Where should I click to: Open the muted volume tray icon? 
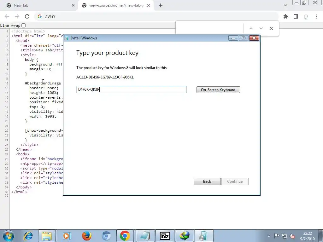292,236
